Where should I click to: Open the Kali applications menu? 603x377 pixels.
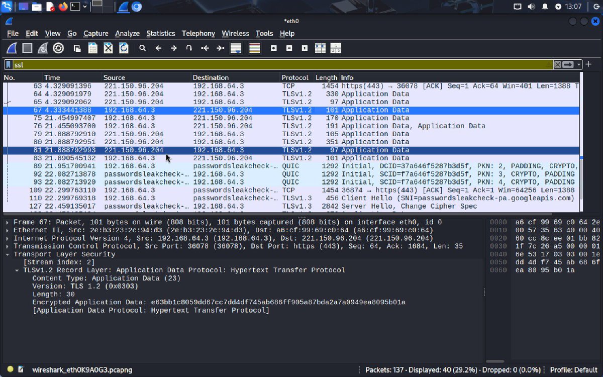click(7, 7)
